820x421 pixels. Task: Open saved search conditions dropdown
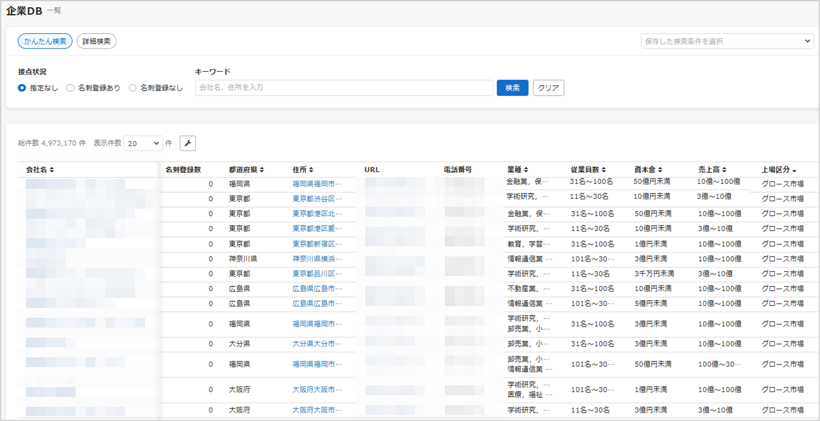(727, 41)
